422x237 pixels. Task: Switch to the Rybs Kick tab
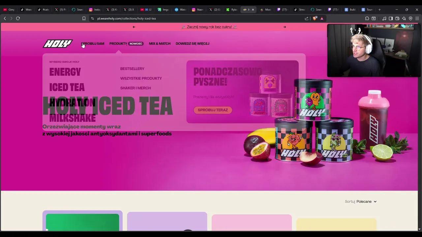point(232,10)
